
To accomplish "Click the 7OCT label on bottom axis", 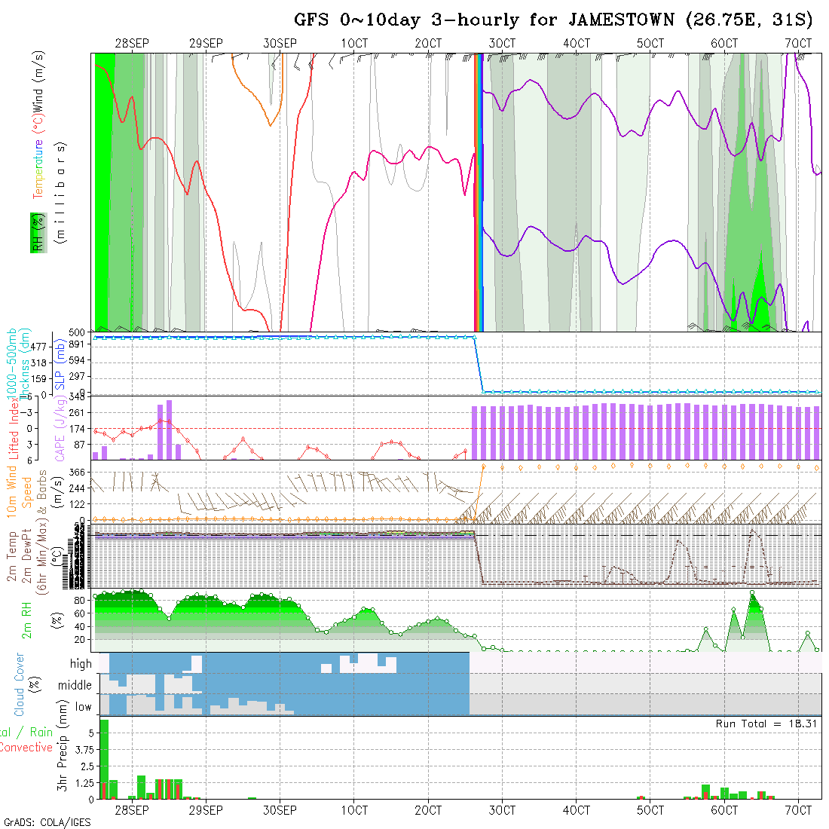I will [798, 810].
